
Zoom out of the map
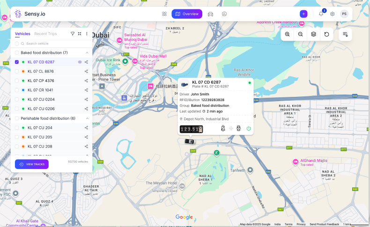pos(300,34)
